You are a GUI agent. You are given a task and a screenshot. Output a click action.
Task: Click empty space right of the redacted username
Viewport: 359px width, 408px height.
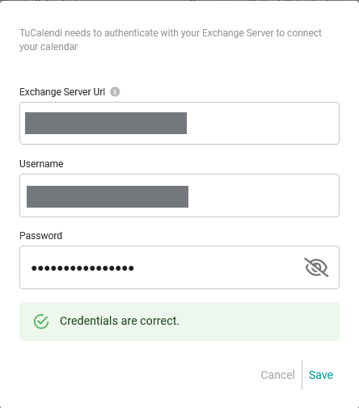click(263, 196)
